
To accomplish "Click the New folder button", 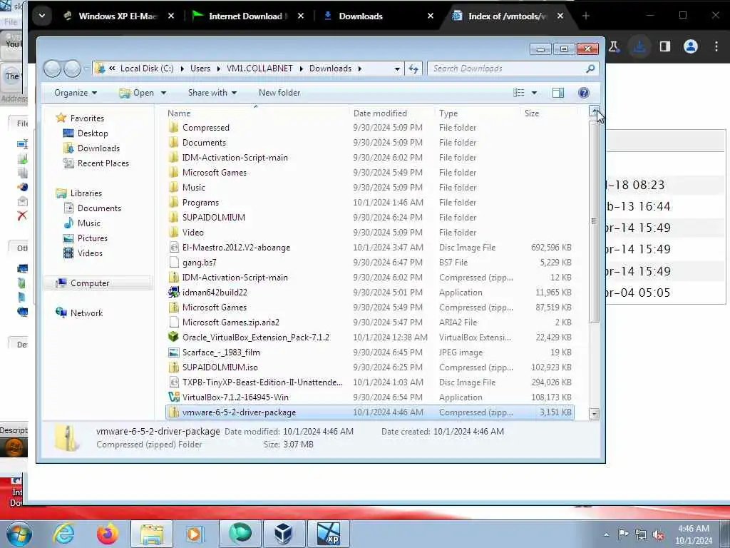I will click(279, 93).
